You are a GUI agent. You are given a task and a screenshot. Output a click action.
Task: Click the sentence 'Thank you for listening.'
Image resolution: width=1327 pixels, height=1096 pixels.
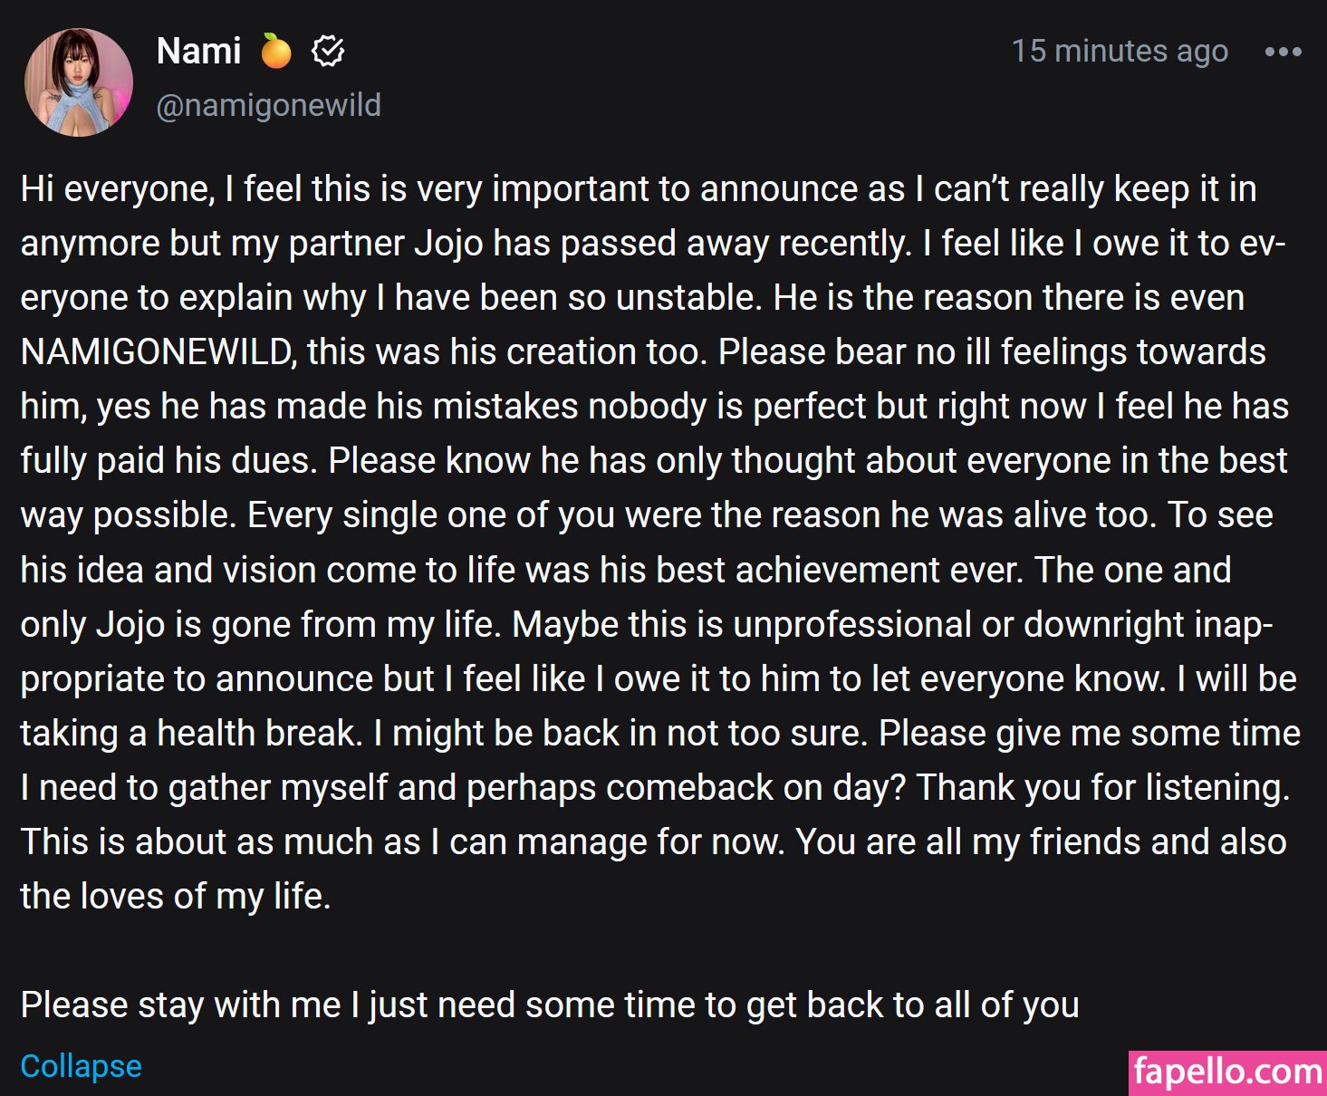point(1102,788)
